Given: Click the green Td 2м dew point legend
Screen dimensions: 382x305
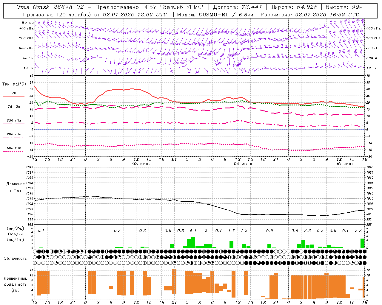Looking at the screenshot, I should 14,107.
